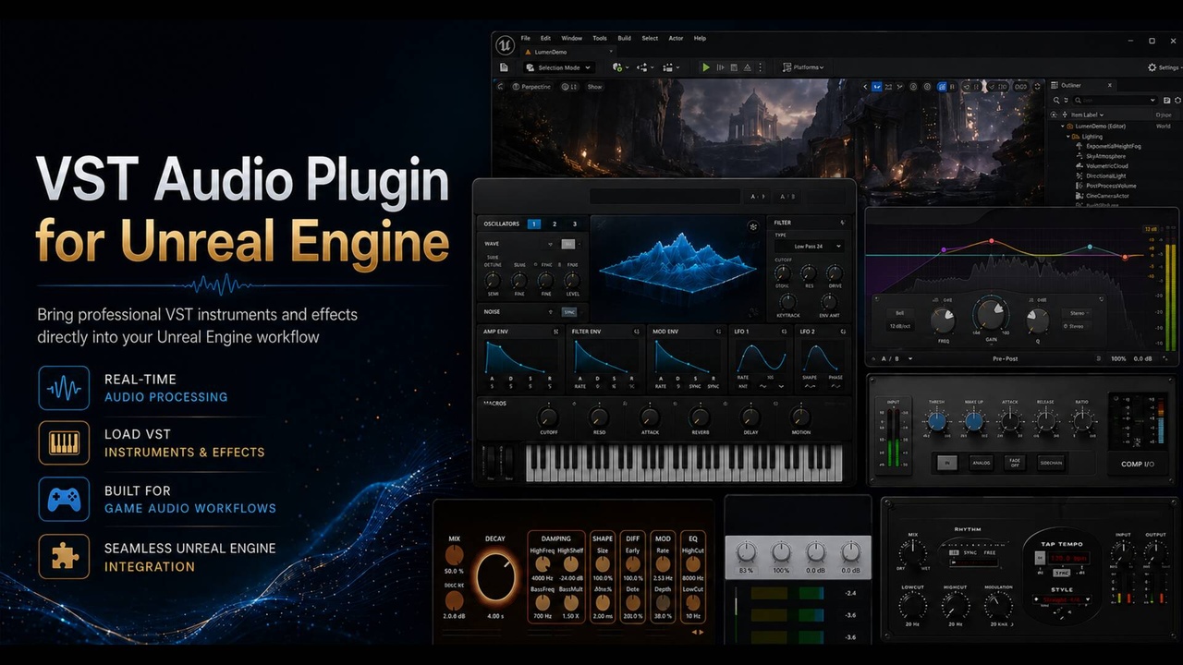Toggle the compressor IN button

tap(946, 464)
